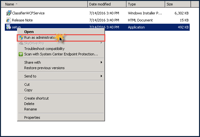Choose Troubleshoot compatibility

pyautogui.click(x=44, y=49)
